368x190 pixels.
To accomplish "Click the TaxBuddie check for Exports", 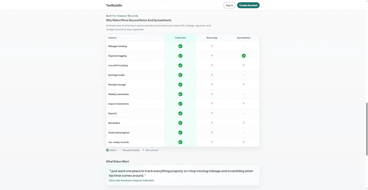I will (x=180, y=114).
